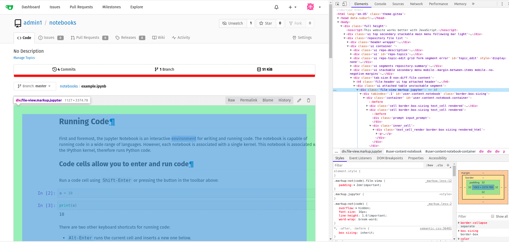509x242 pixels.
Task: Click the box model content dimensions
Action: (x=483, y=187)
